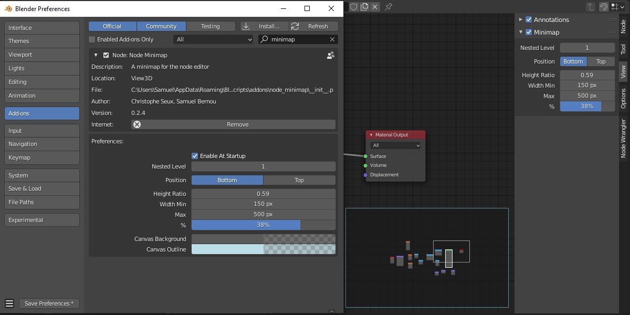Click the community users icon on add-on row

[331, 55]
